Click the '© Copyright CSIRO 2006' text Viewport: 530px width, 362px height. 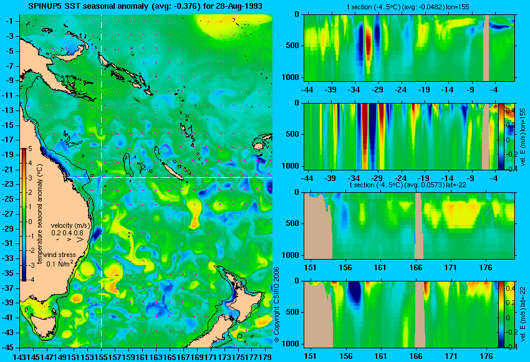point(276,304)
